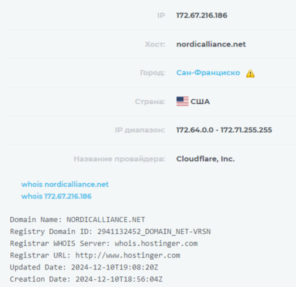
Task: Click the Registrar WHOIS Server line
Action: 104,243
